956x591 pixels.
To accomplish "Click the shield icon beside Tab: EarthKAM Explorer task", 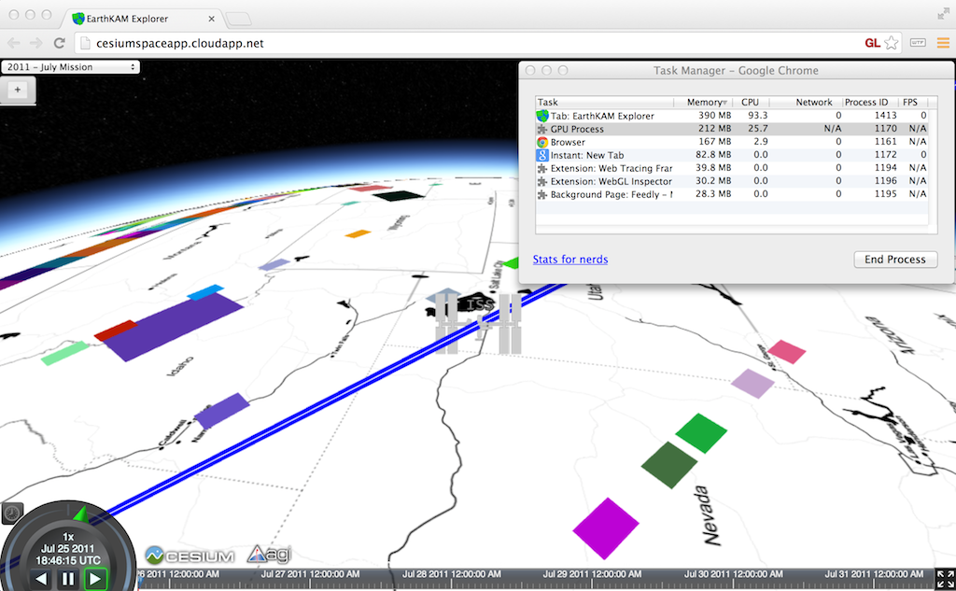I will pos(542,116).
